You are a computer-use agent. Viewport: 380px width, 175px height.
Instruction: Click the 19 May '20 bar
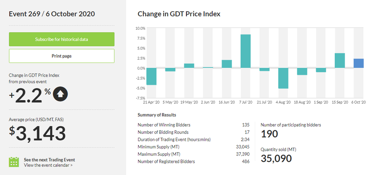[x=189, y=66]
